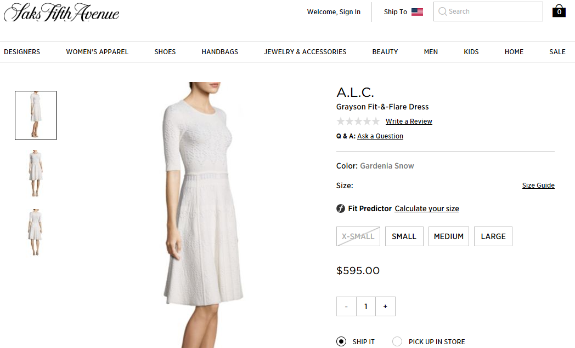The height and width of the screenshot is (348, 575).
Task: Choose size SMALL
Action: coord(404,236)
